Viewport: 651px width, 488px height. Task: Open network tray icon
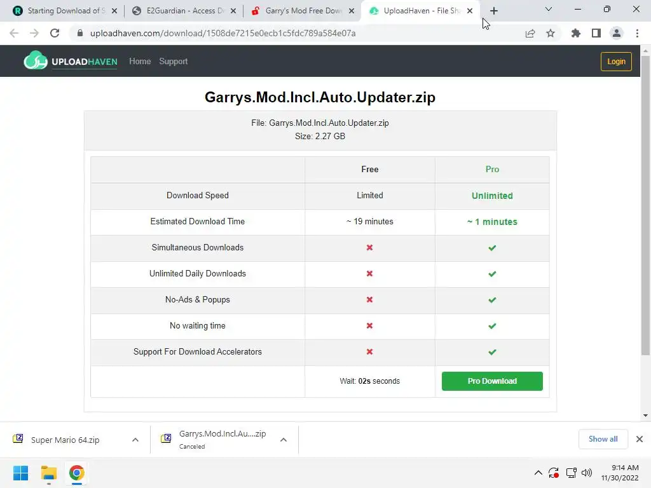pyautogui.click(x=571, y=473)
